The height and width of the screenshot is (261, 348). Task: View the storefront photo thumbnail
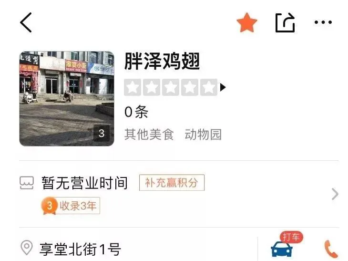click(67, 99)
